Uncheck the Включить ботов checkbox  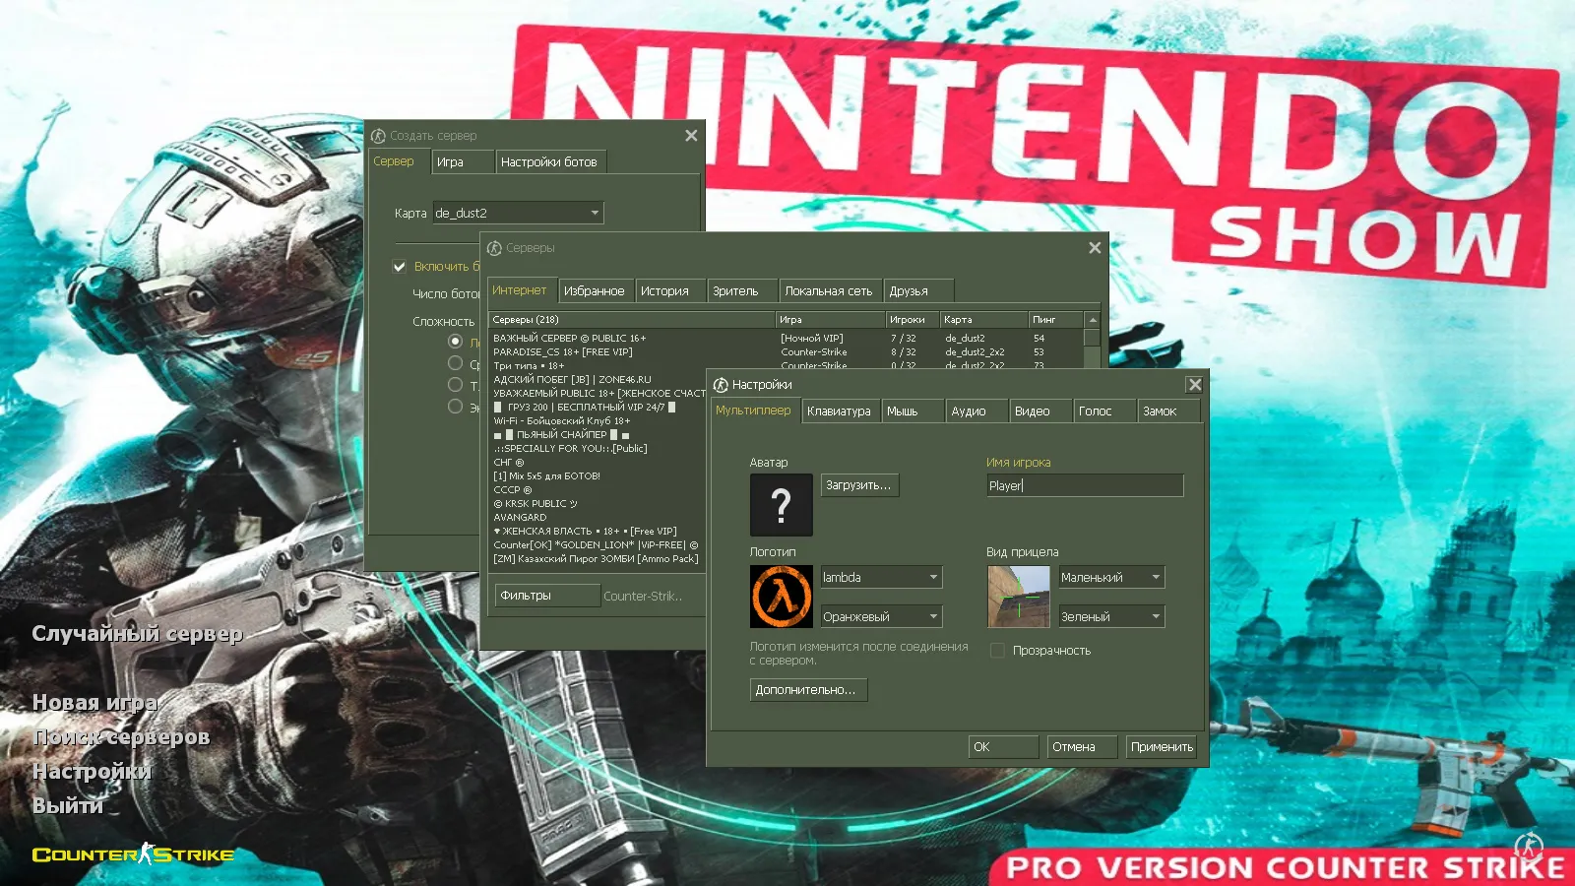tap(400, 266)
